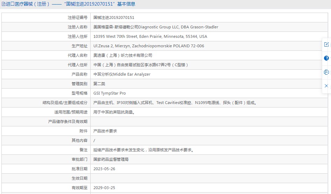Click management category value 第二类
331x194 pixels.
point(99,84)
